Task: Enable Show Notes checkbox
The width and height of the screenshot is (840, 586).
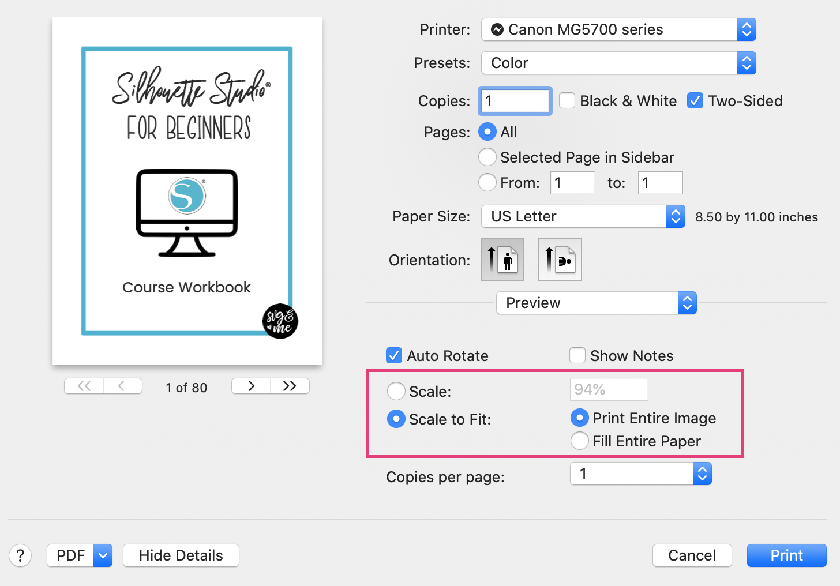Action: [x=577, y=355]
